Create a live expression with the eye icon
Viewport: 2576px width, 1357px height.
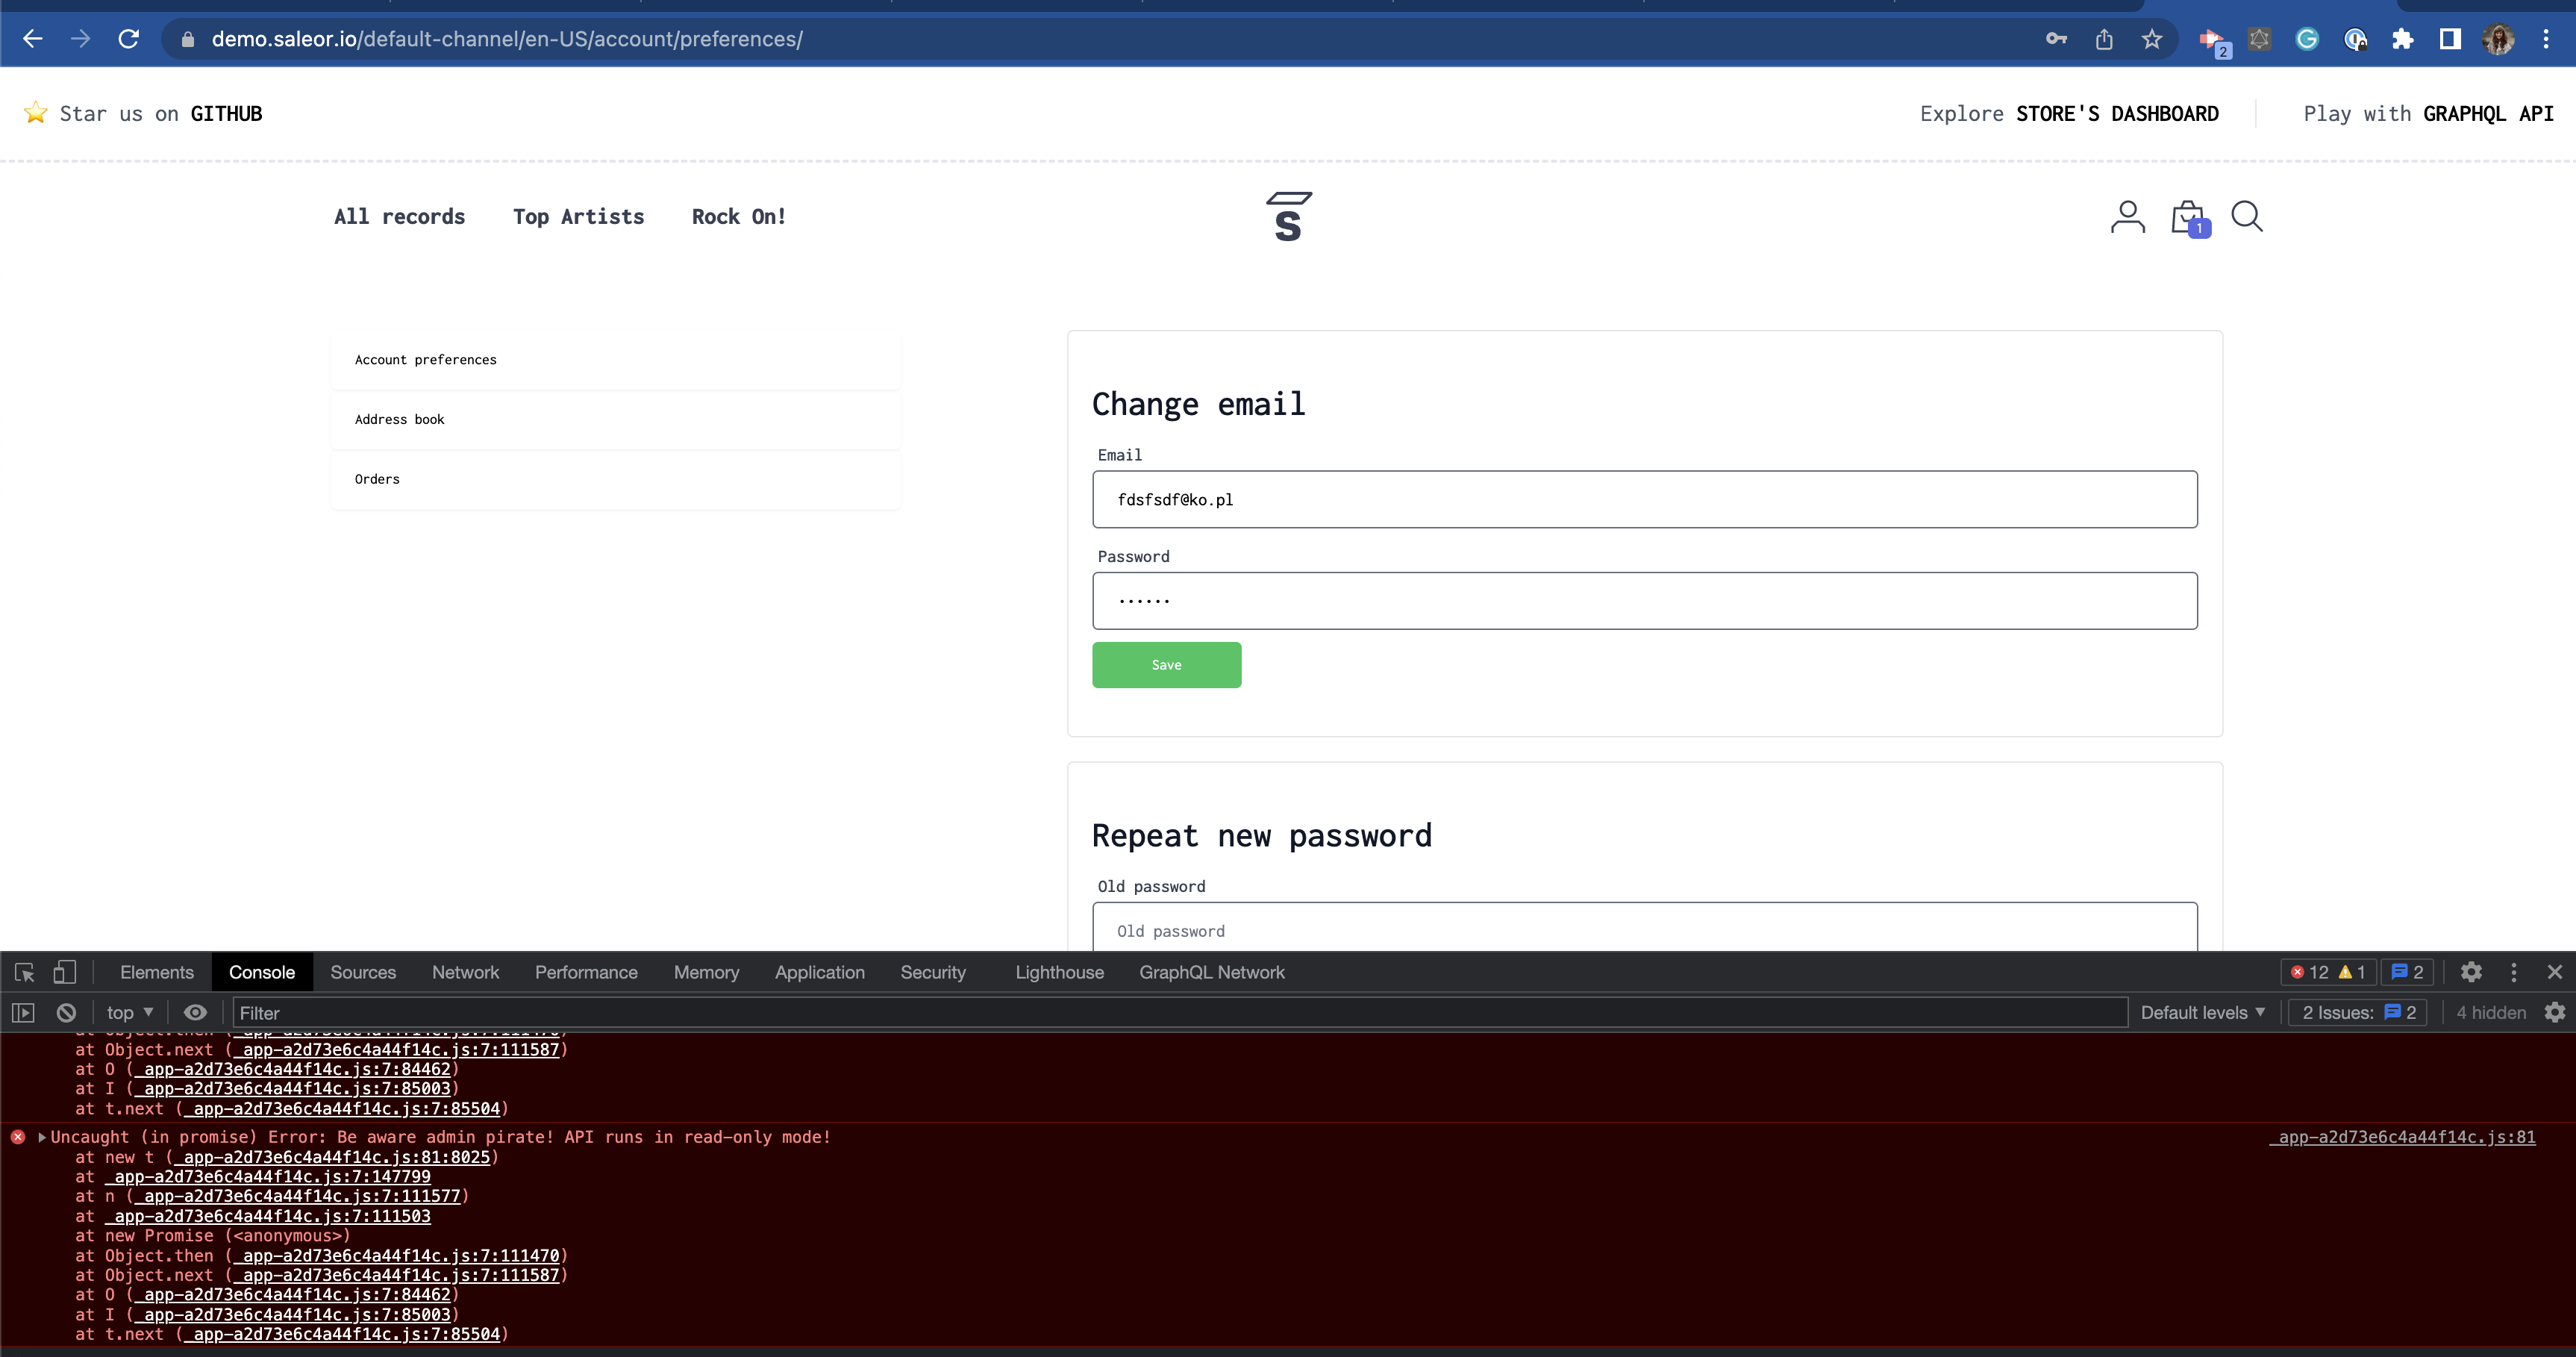click(x=195, y=1012)
